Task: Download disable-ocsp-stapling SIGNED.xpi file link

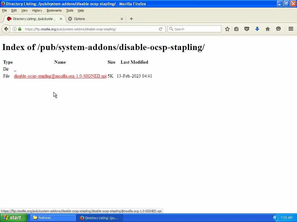Action: point(60,76)
